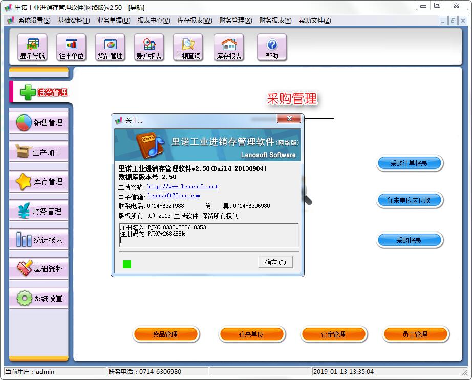Open the 往来单位 toolbar icon
Screen dimensions: 472x380
[71, 48]
